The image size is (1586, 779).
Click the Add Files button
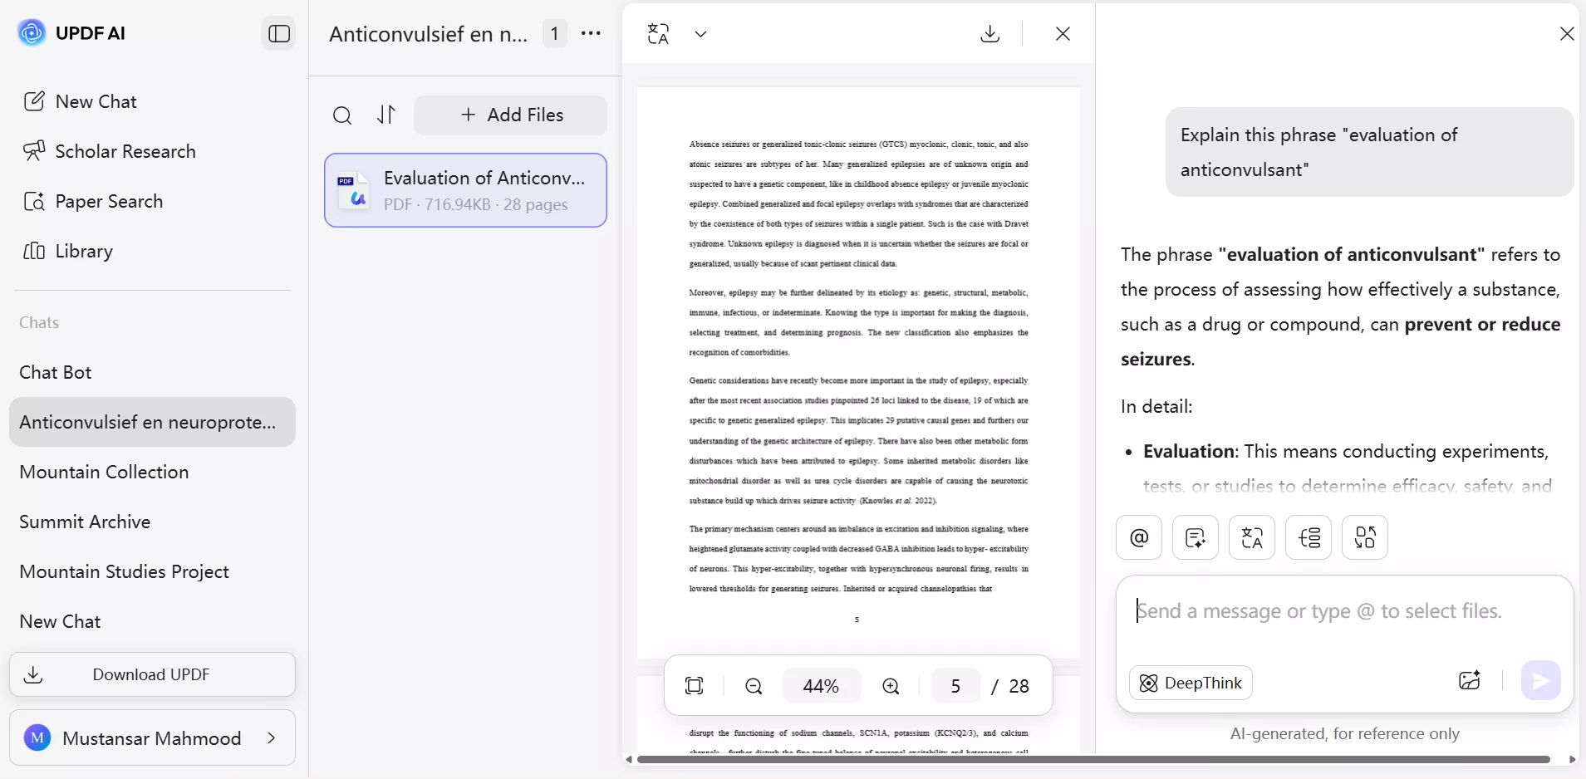pyautogui.click(x=510, y=115)
